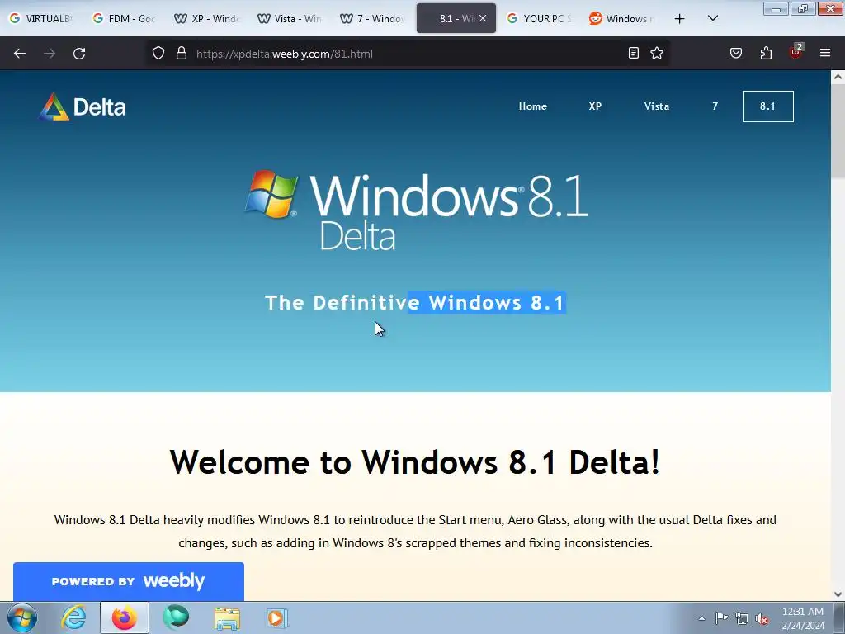Open the 8.1 nav link
This screenshot has height=634, width=845.
point(768,106)
